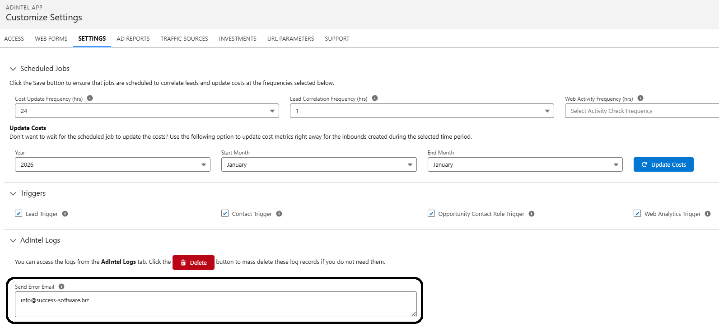
Task: Collapse the Scheduled Jobs section
Action: coord(13,69)
